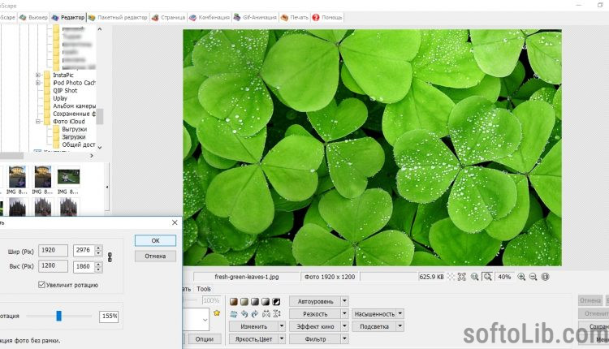
Task: Click the zoom out magnifier icon
Action: tap(533, 277)
